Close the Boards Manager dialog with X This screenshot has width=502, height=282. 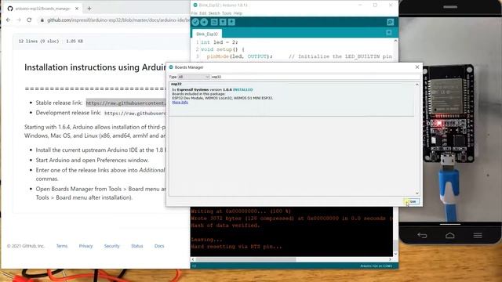[x=417, y=67]
